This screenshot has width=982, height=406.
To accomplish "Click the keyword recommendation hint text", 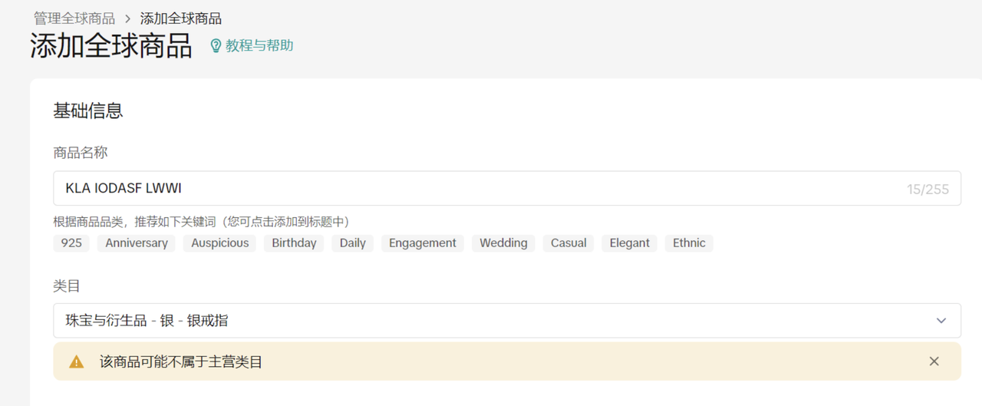I will [x=202, y=222].
